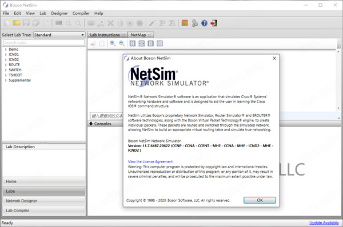Click the Lab Instructions vertical scrollbar

pos(338,80)
